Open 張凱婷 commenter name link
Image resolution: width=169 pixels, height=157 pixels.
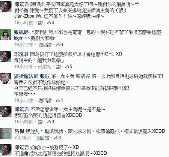21,32
